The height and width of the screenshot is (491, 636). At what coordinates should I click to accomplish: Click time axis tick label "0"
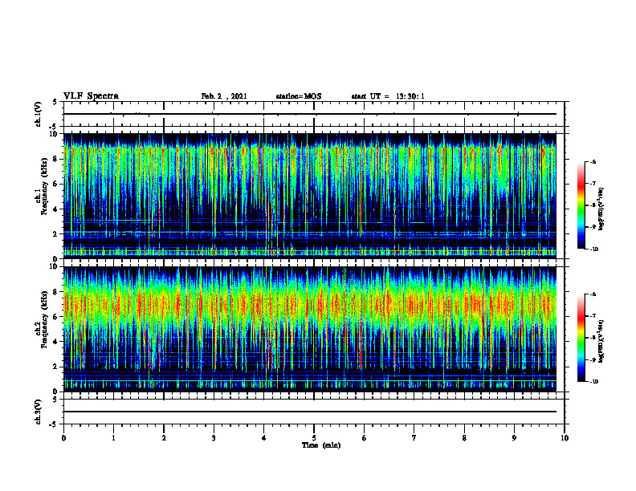[x=63, y=438]
